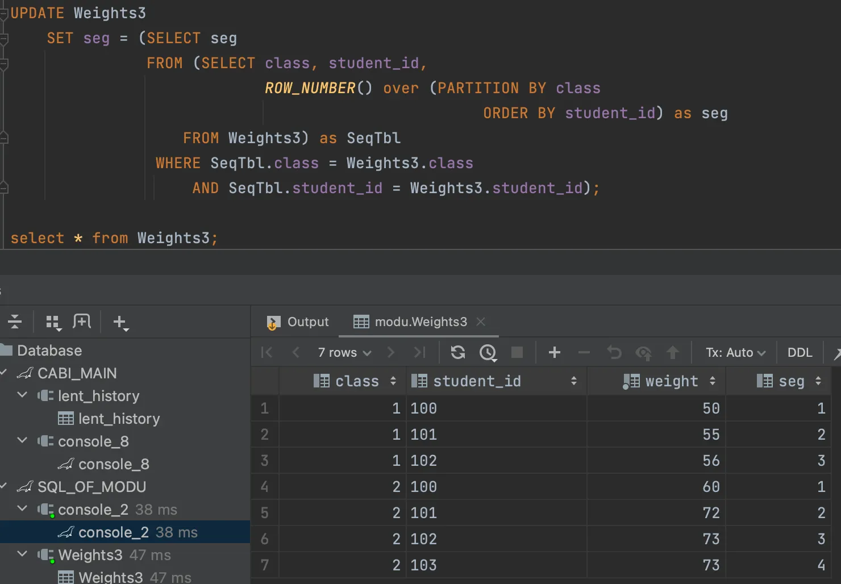Click the Reload Page refresh icon

pyautogui.click(x=457, y=353)
